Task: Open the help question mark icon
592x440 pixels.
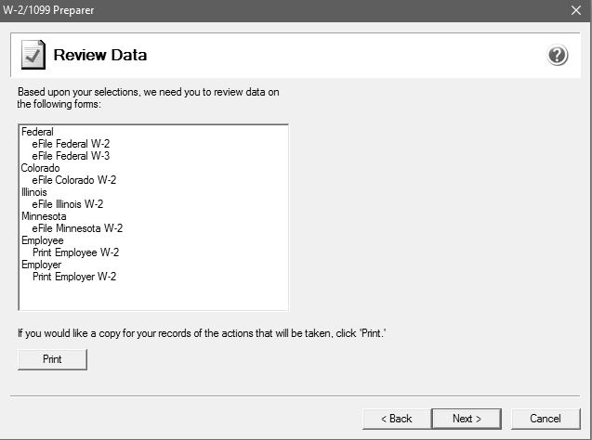Action: pyautogui.click(x=558, y=55)
